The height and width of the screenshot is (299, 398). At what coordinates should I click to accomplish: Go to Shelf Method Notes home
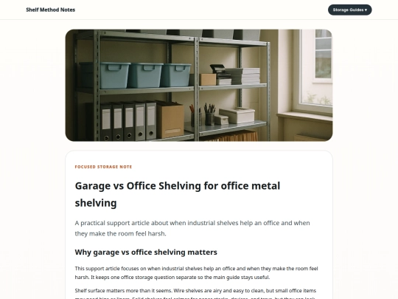point(51,10)
